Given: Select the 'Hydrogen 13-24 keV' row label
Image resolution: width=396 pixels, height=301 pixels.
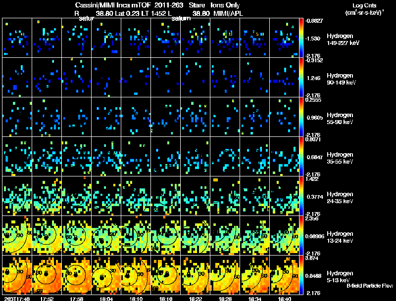Looking at the screenshot, I should click(340, 237).
